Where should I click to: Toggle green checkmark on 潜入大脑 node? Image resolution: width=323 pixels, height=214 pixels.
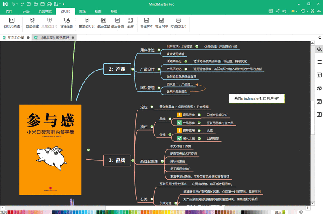coord(180,138)
